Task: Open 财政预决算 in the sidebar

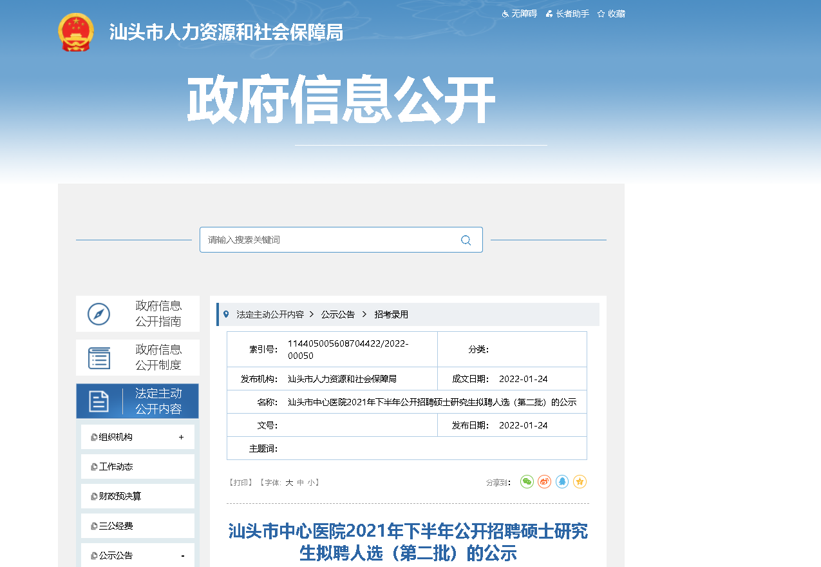Action: (120, 496)
